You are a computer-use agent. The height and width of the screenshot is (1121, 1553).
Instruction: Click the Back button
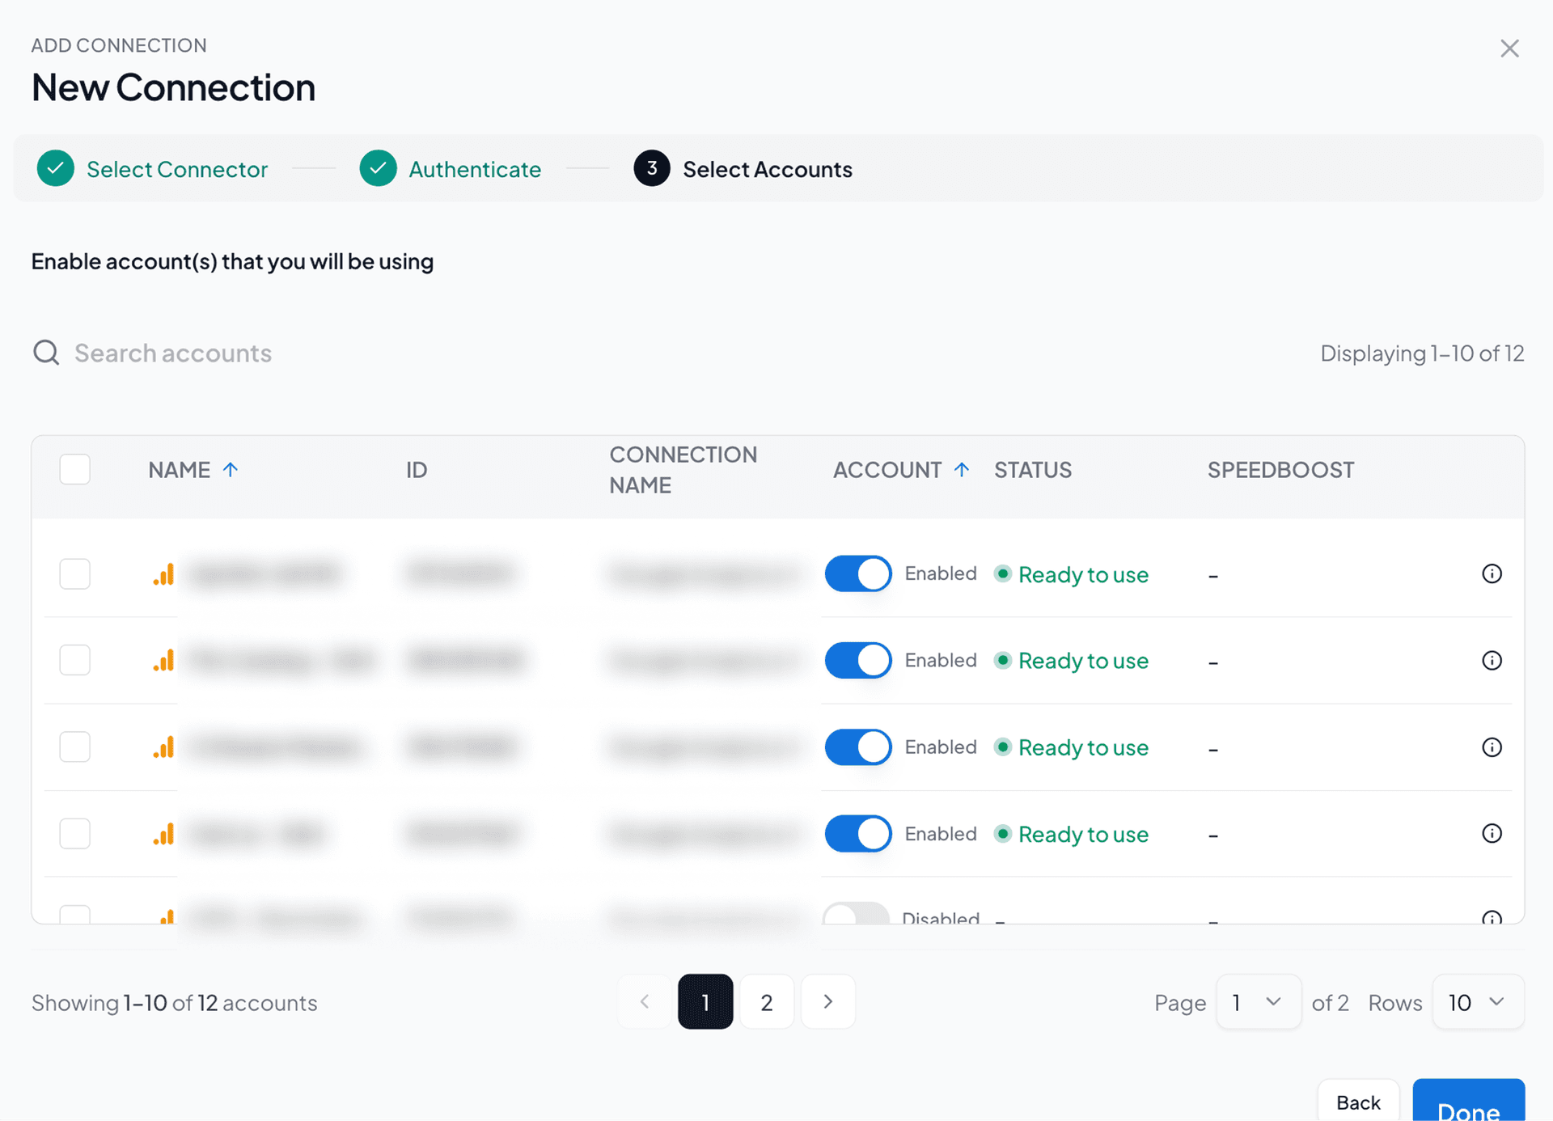tap(1358, 1101)
